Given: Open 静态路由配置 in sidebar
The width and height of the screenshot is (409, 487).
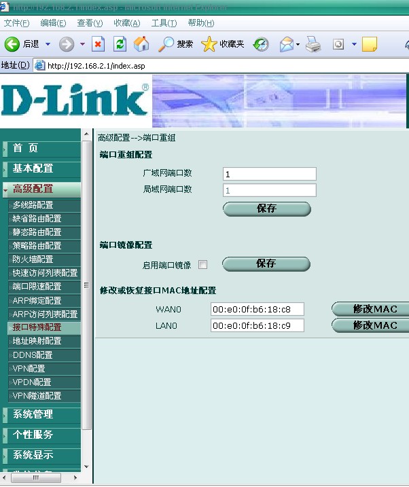Looking at the screenshot, I should (x=44, y=232).
